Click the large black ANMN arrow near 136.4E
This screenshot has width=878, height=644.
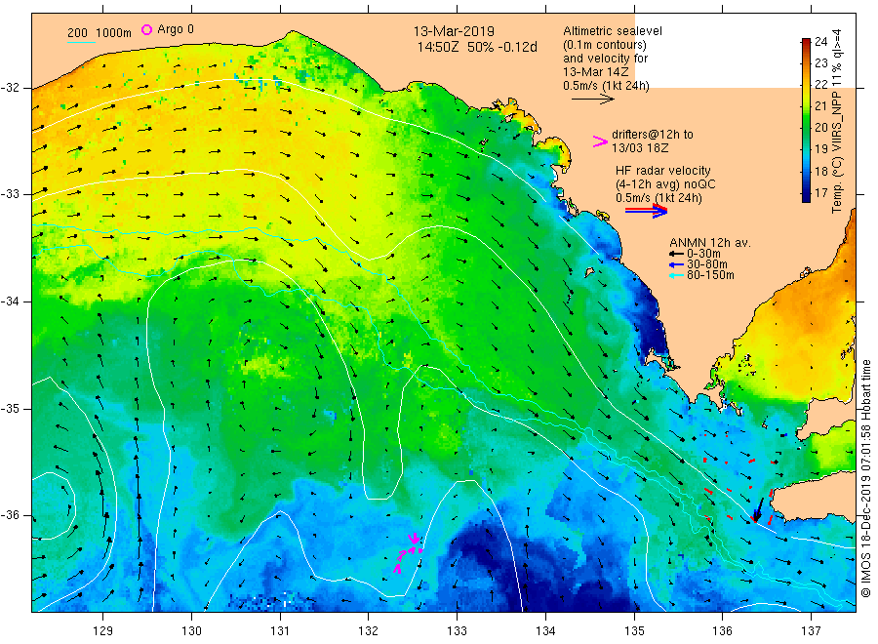[758, 509]
